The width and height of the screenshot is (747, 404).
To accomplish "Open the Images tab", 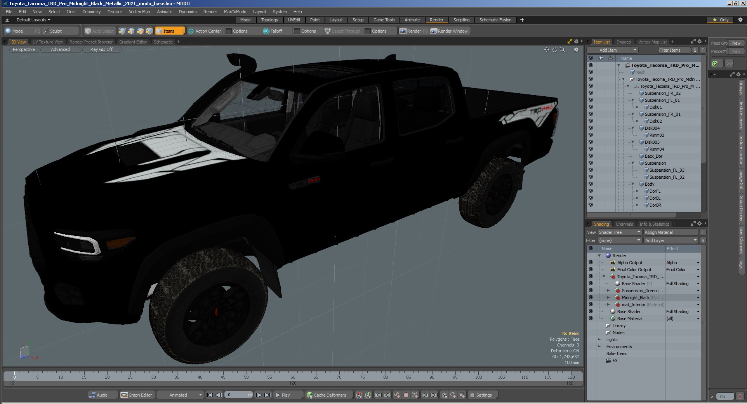I will pyautogui.click(x=624, y=42).
